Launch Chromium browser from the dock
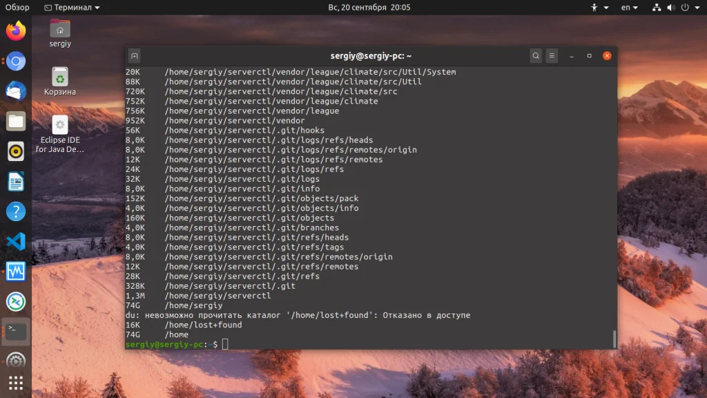 click(x=16, y=61)
